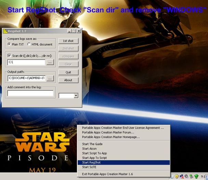Exit Portable Apps Creation Master 1.6
Screen dimensions: 208x180
coord(123,174)
